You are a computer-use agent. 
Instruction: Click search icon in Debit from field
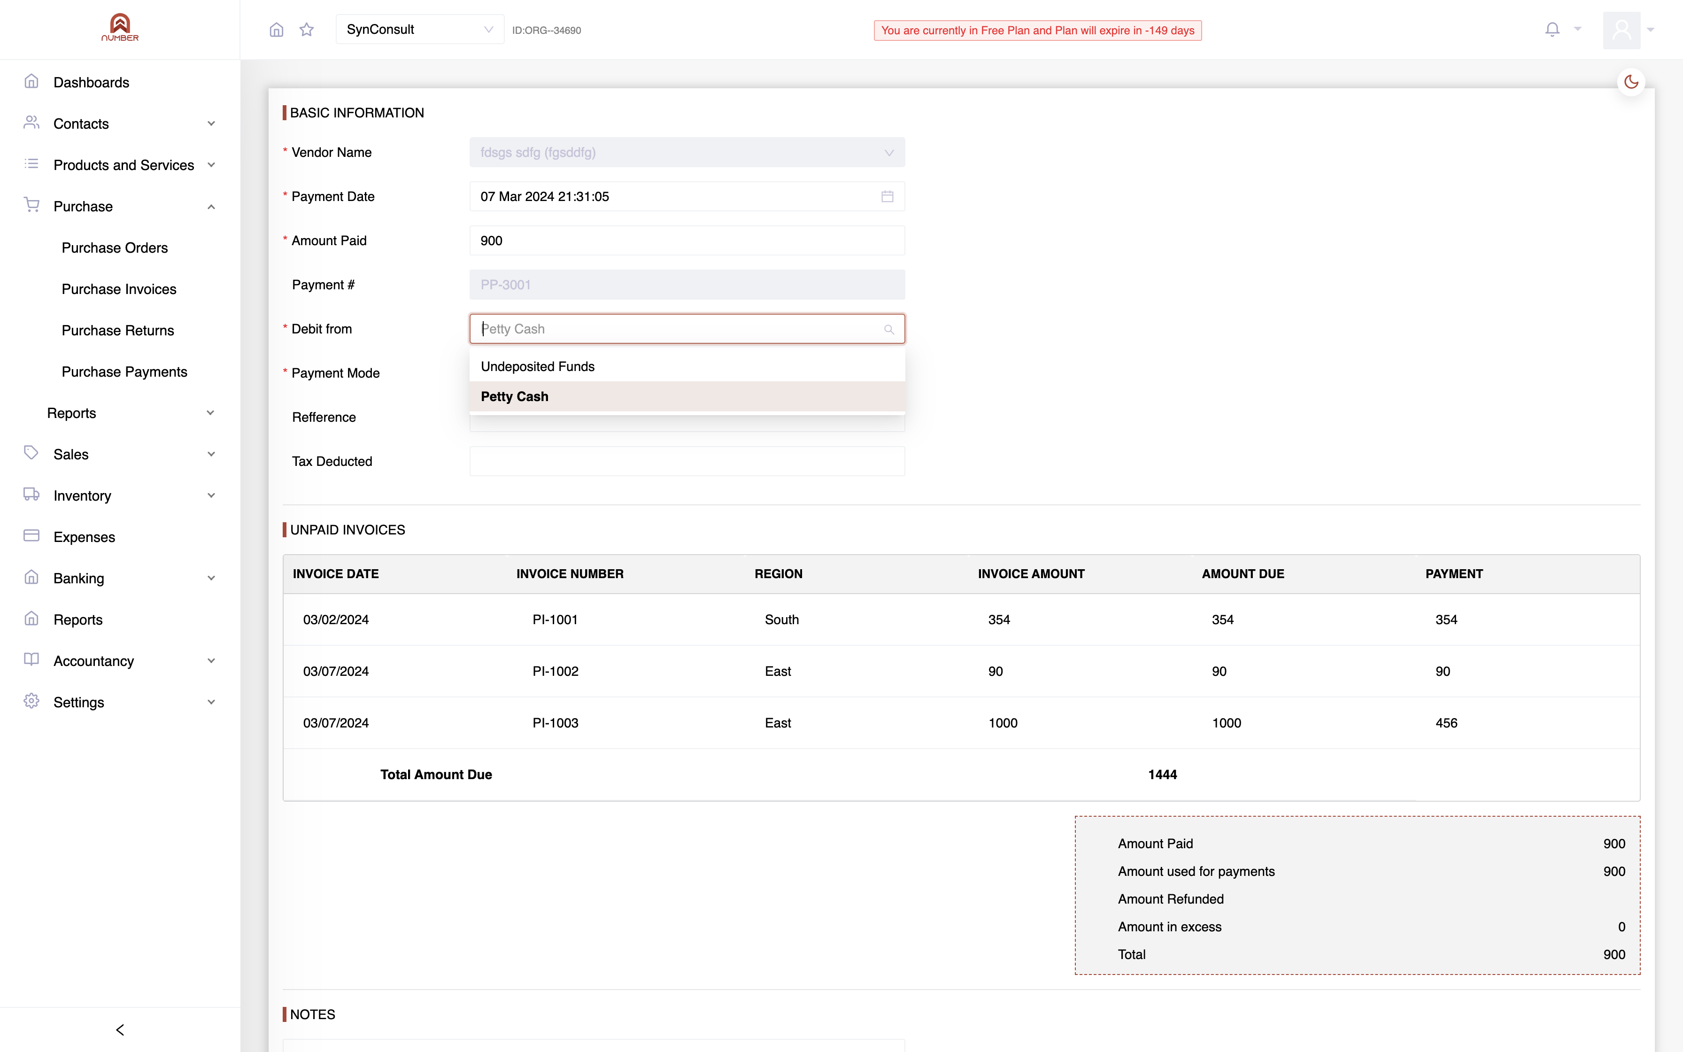(x=889, y=329)
